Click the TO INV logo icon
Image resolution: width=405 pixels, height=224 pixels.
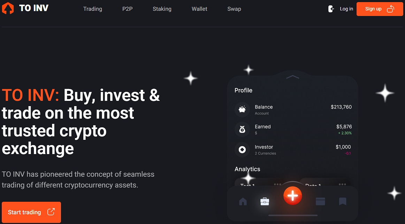coord(8,8)
